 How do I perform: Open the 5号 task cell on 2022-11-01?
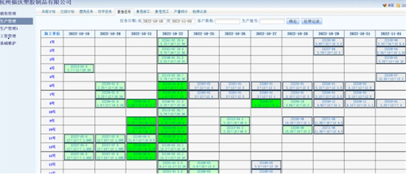point(391,77)
